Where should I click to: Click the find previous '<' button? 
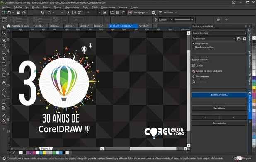tap(205, 117)
